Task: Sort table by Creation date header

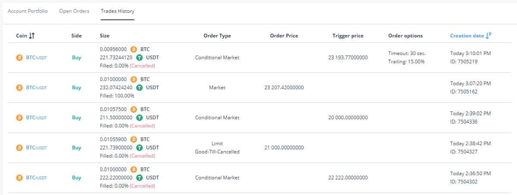Action: pos(467,36)
